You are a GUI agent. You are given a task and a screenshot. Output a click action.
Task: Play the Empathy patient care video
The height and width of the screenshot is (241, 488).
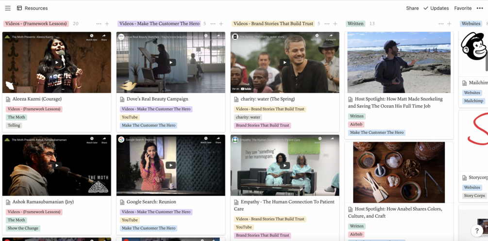click(x=285, y=165)
